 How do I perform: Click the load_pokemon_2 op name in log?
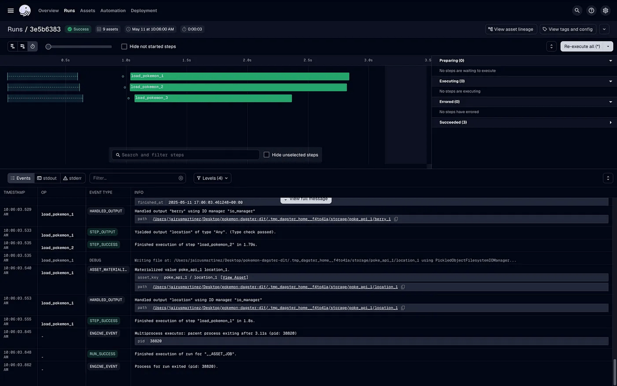click(x=58, y=248)
